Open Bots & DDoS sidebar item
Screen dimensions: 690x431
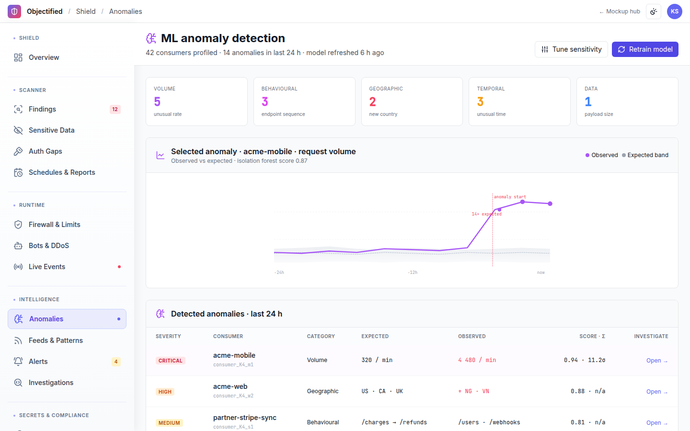click(67, 246)
